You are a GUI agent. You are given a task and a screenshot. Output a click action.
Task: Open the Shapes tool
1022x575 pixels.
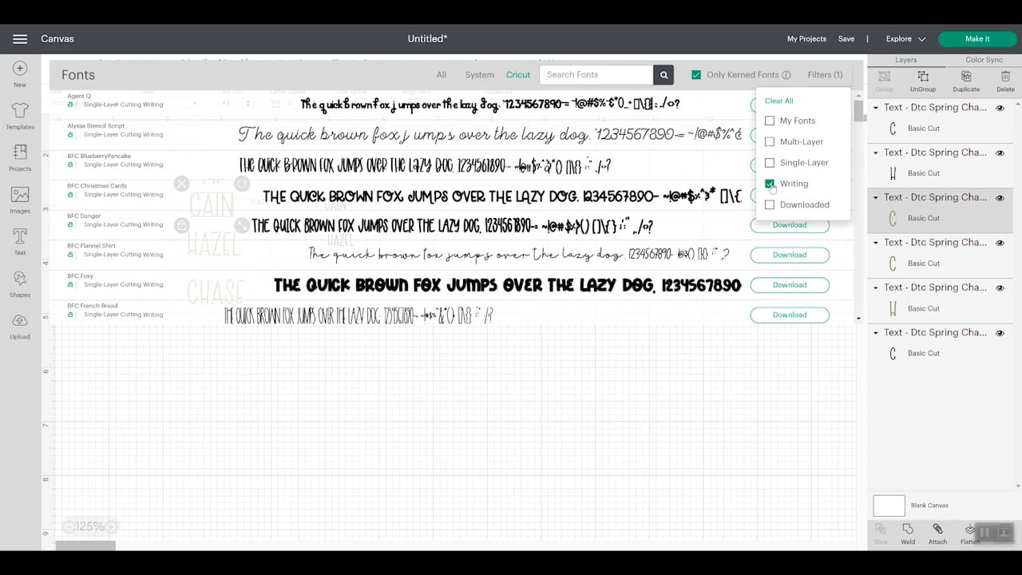(20, 278)
